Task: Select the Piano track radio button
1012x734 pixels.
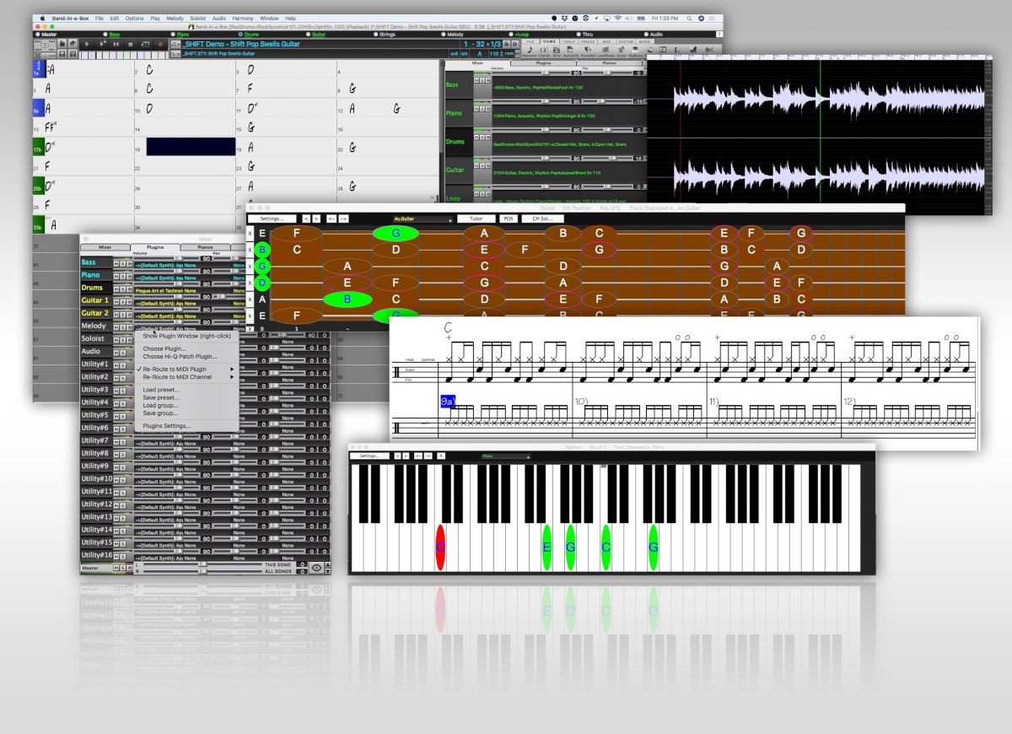Action: (173, 35)
